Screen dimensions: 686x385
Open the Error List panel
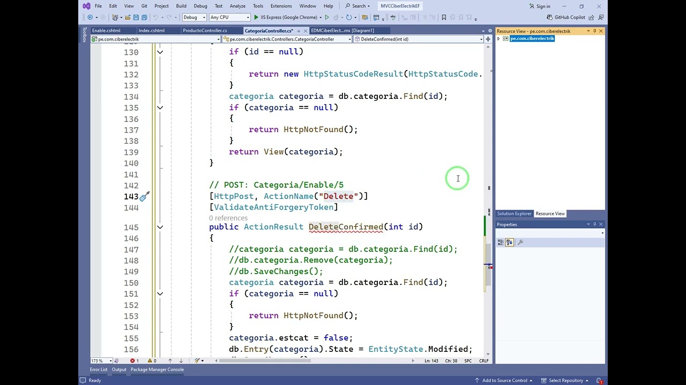99,369
